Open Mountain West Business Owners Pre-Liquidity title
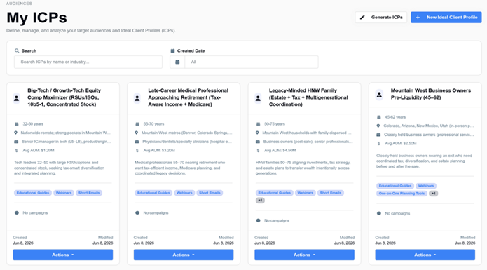Screen dimensions: 487x270 [x=431, y=94]
